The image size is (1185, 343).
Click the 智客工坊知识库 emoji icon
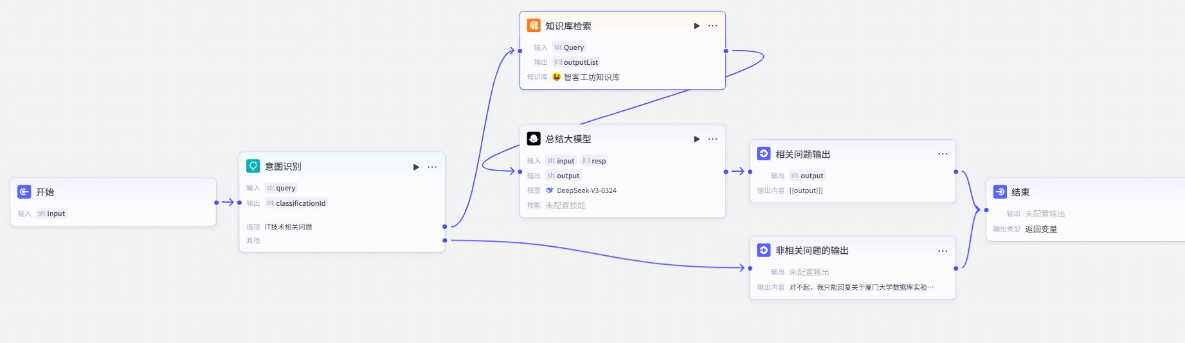pos(557,77)
